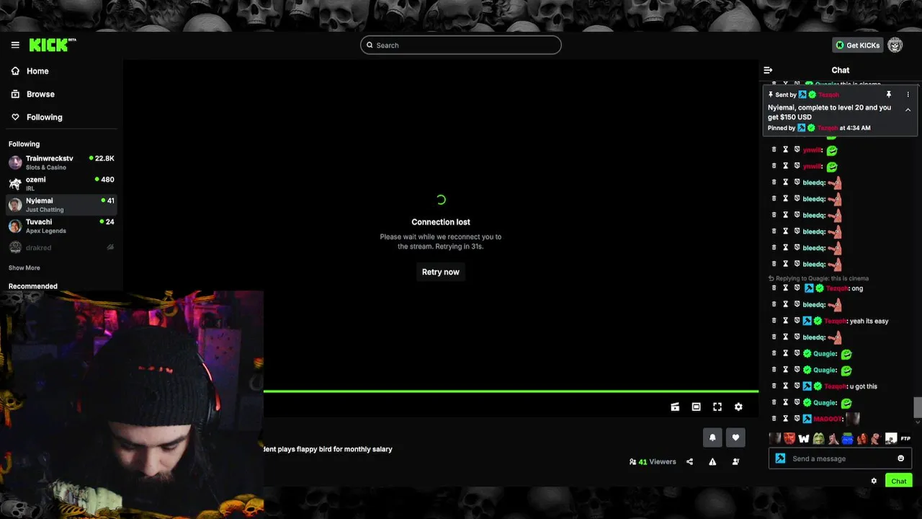Ban sender of 'yeah its easy'

pyautogui.click(x=797, y=321)
